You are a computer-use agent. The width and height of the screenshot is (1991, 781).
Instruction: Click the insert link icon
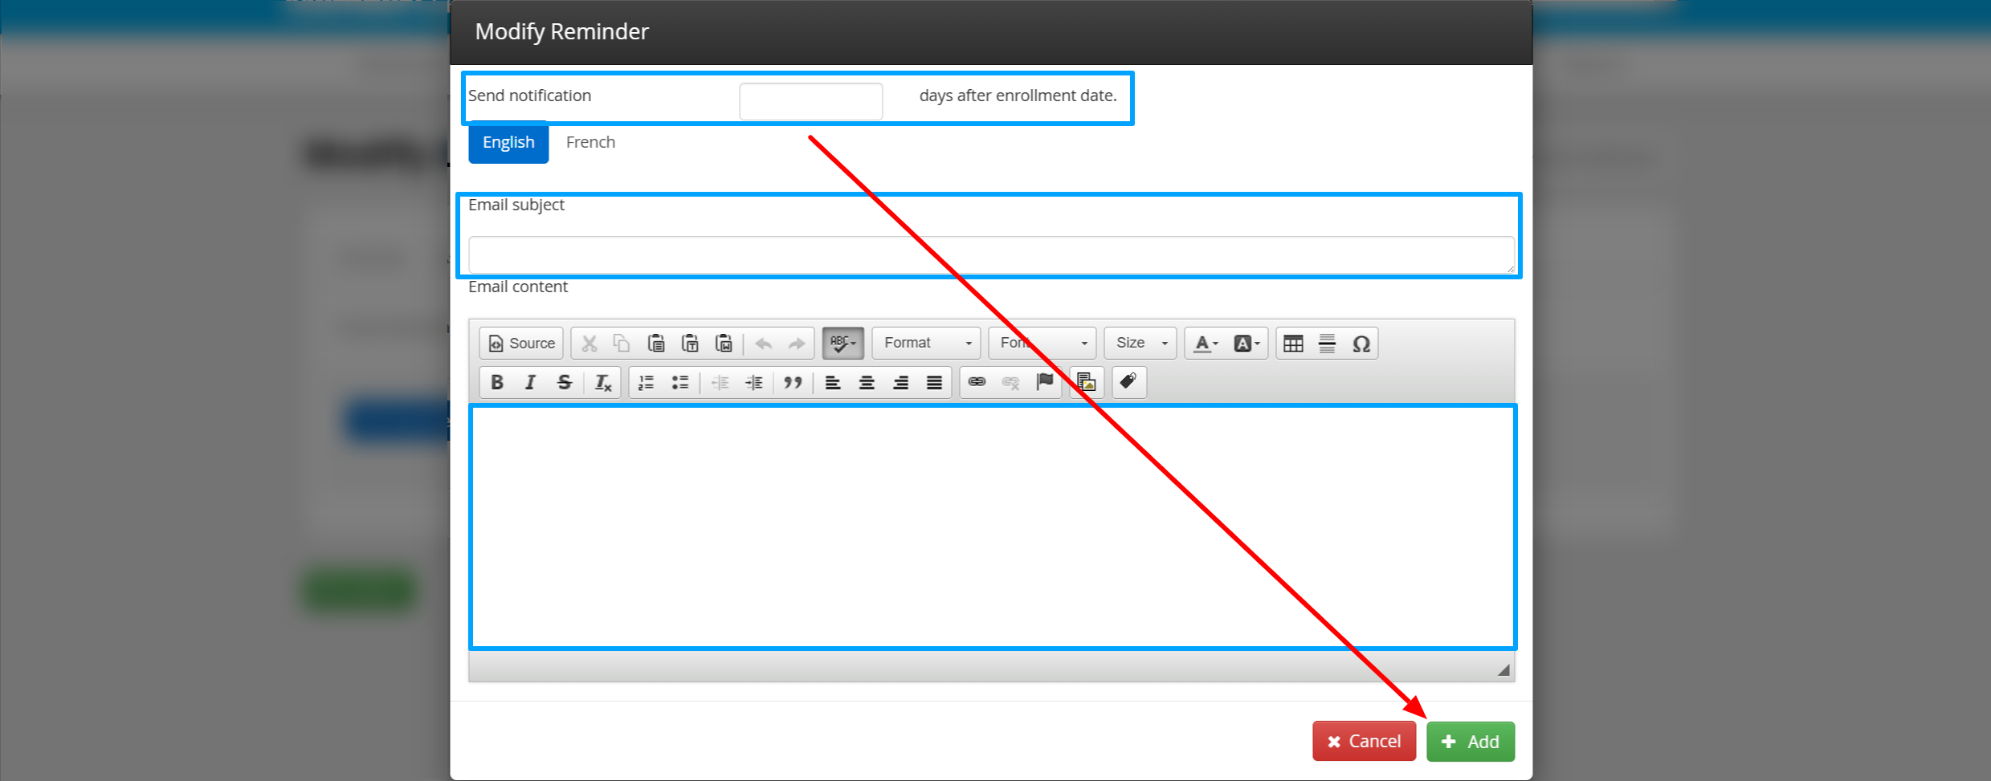tap(977, 382)
